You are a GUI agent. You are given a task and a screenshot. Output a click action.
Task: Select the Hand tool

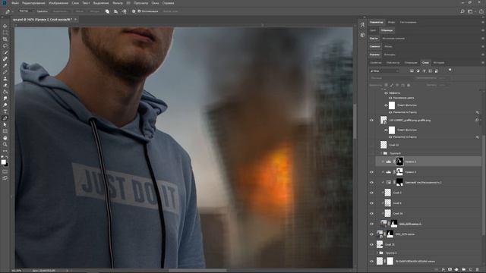point(5,138)
